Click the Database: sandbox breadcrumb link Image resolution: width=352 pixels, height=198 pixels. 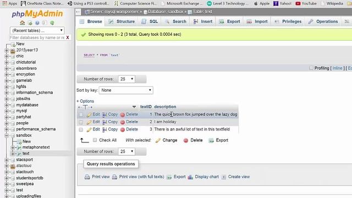(x=166, y=12)
